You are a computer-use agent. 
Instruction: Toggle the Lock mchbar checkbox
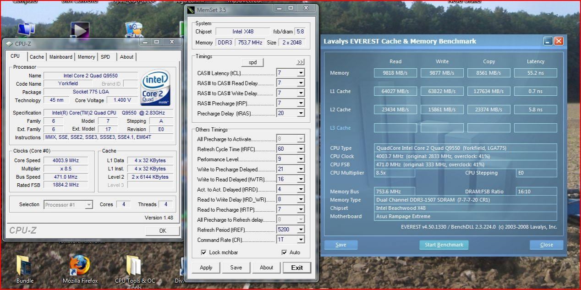click(x=204, y=252)
